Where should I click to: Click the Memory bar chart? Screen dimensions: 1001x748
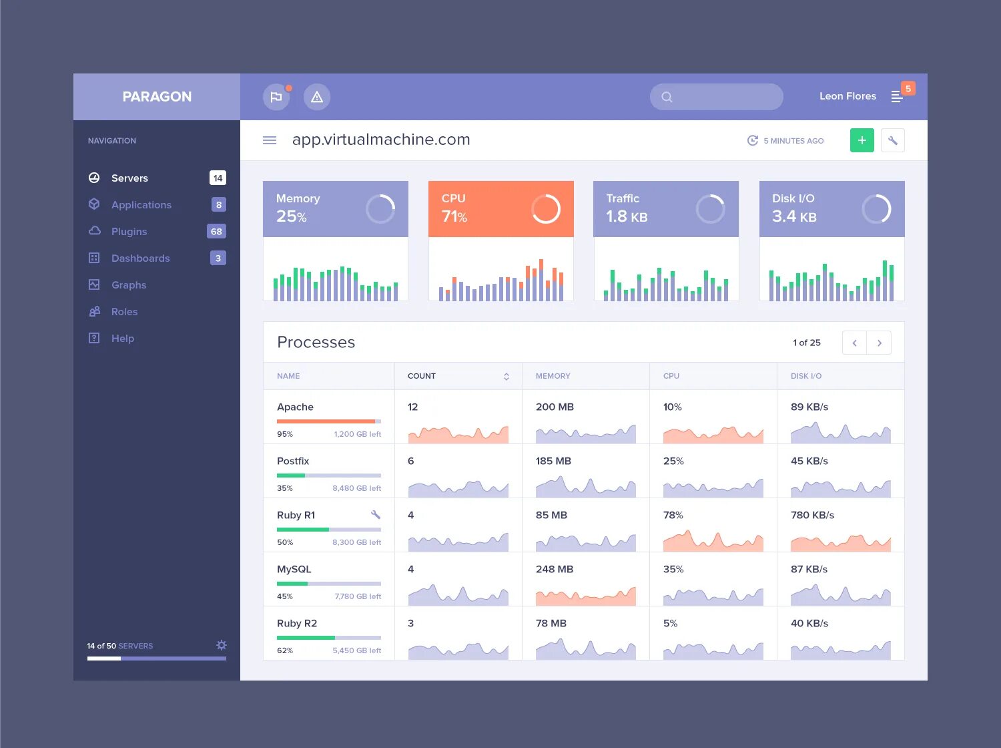click(x=336, y=283)
